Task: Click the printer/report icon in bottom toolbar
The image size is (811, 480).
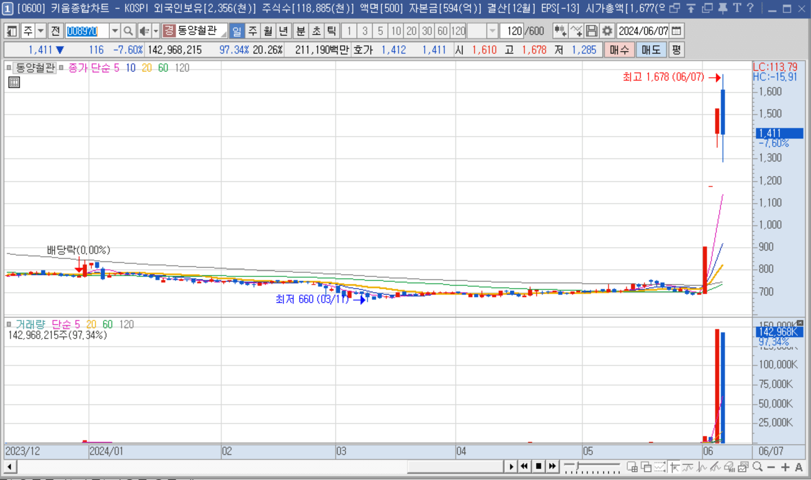Action: click(729, 467)
